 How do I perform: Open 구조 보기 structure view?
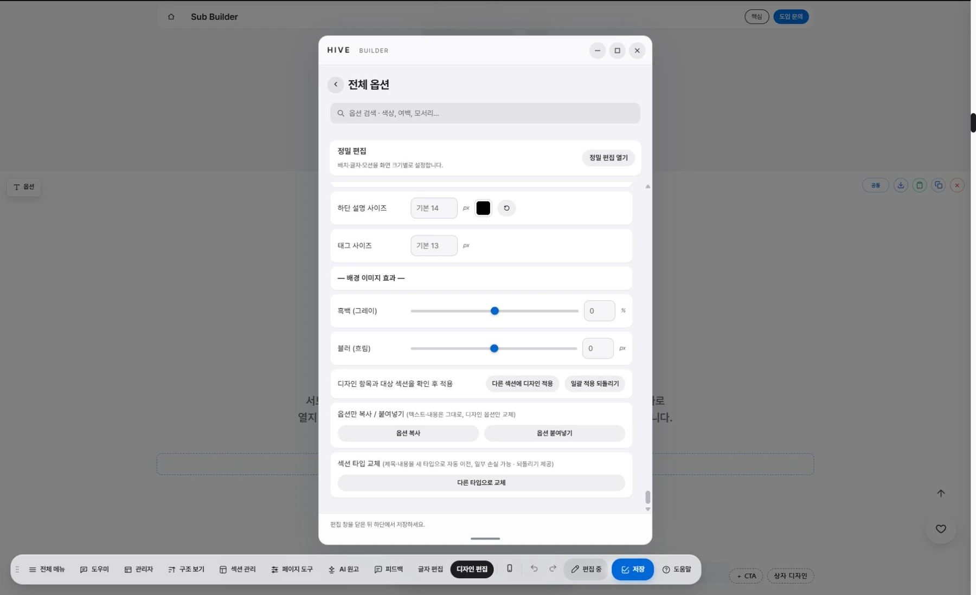point(186,570)
